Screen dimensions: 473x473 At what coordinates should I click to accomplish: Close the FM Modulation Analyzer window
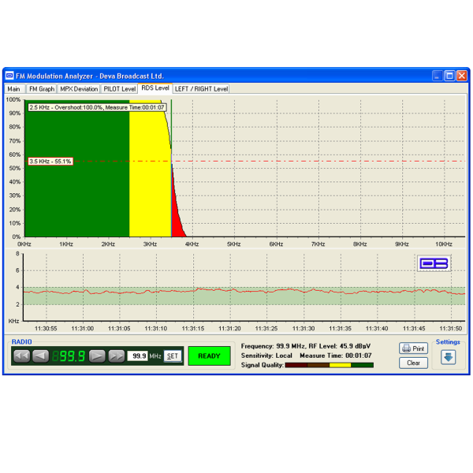[461, 76]
